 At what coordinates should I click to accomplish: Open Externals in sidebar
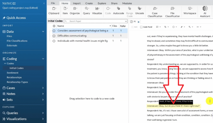coord(12,45)
